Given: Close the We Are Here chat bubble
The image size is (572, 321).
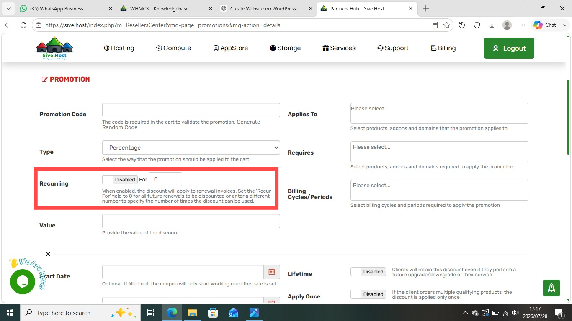Looking at the screenshot, I should pos(48,254).
